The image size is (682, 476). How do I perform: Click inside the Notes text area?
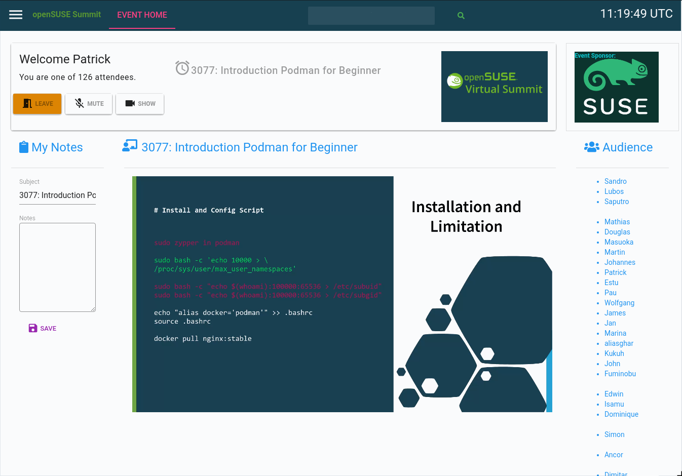tap(57, 267)
